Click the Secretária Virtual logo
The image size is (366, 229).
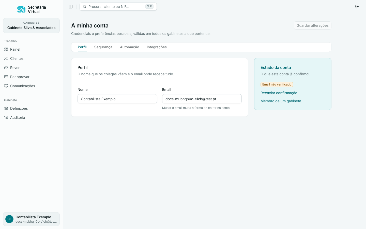pos(21,9)
